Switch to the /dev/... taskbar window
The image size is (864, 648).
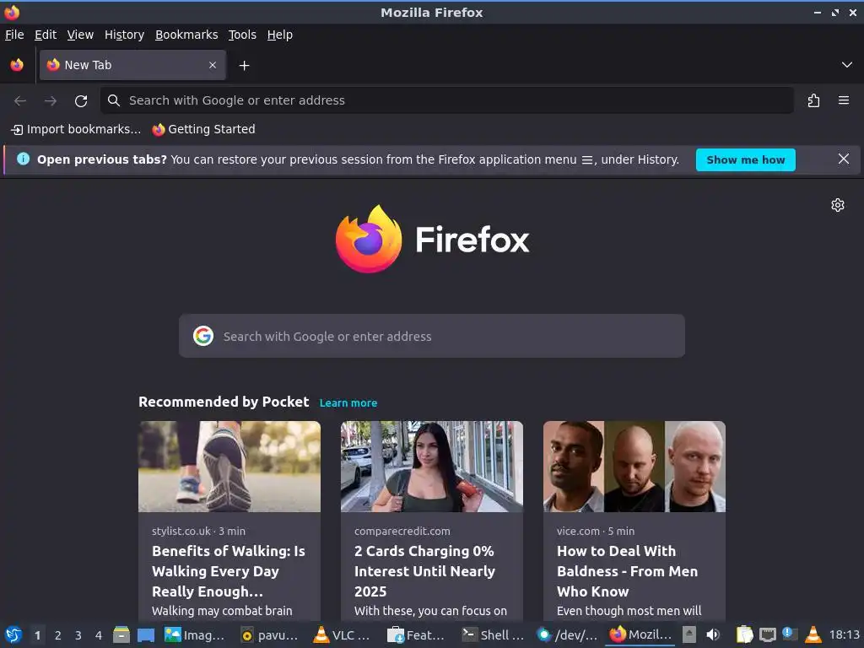point(568,635)
